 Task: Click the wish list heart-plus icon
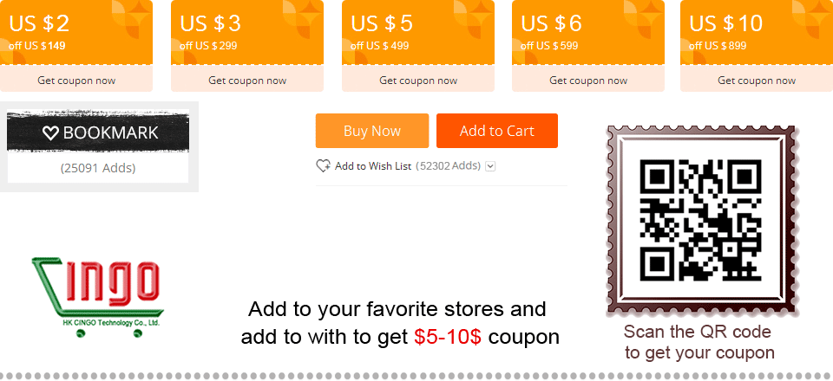point(323,166)
